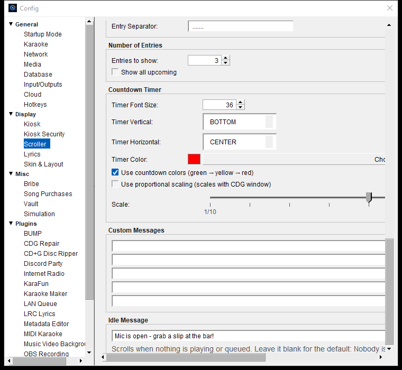Screen dimensions: 402x370
Task: Click the settings pane scroll-up arrow
Action: [x=389, y=25]
